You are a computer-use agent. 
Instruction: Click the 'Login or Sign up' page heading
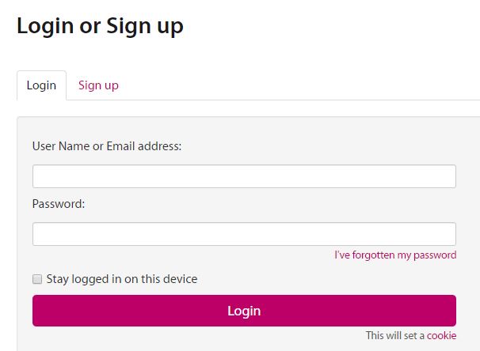pyautogui.click(x=100, y=26)
